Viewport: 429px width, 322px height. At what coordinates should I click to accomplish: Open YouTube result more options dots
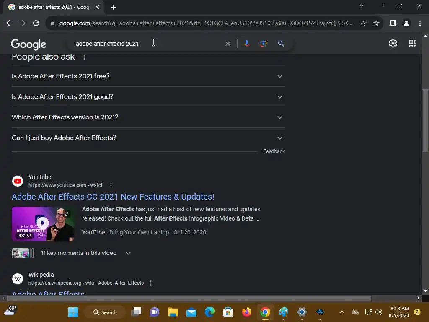(111, 185)
